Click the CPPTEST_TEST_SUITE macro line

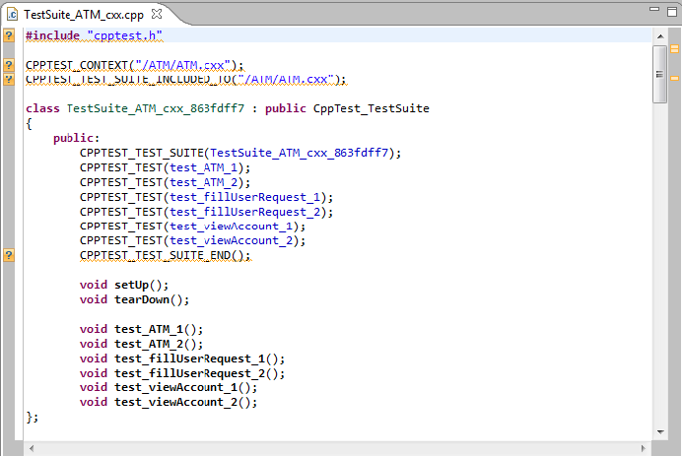coord(240,153)
